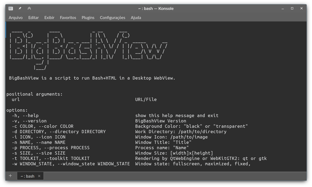The width and height of the screenshot is (312, 187).
Task: Click '-s SIZE, --size SIZE' text
Action: coord(39,153)
